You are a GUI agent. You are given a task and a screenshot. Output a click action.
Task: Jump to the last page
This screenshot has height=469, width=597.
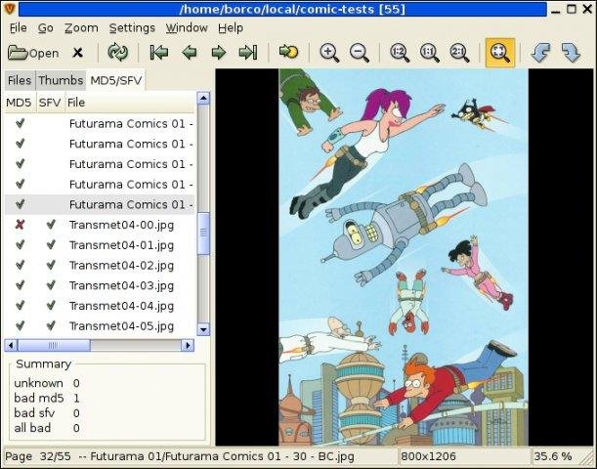(x=248, y=52)
